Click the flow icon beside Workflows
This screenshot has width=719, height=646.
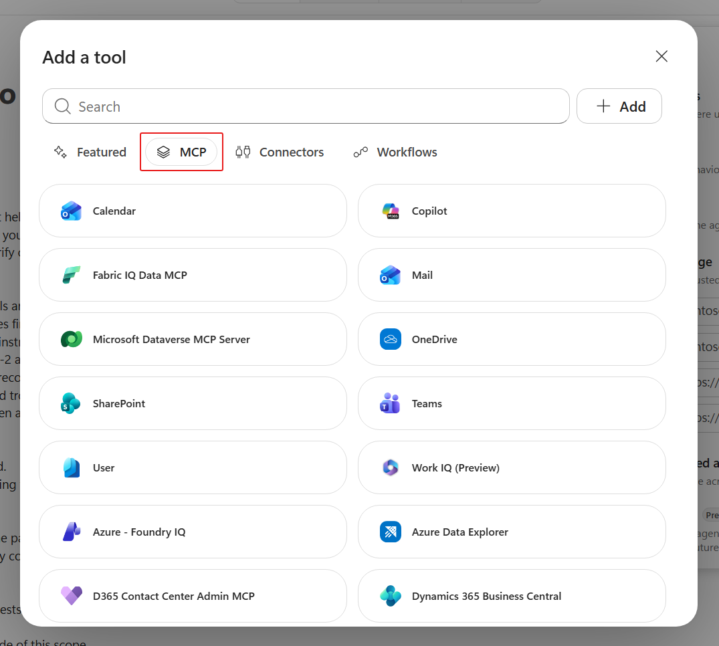(361, 152)
